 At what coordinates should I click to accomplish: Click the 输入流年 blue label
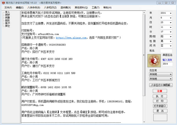tap(167, 60)
